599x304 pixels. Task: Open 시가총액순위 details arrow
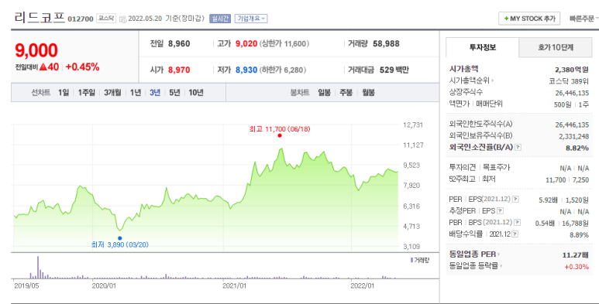point(493,80)
